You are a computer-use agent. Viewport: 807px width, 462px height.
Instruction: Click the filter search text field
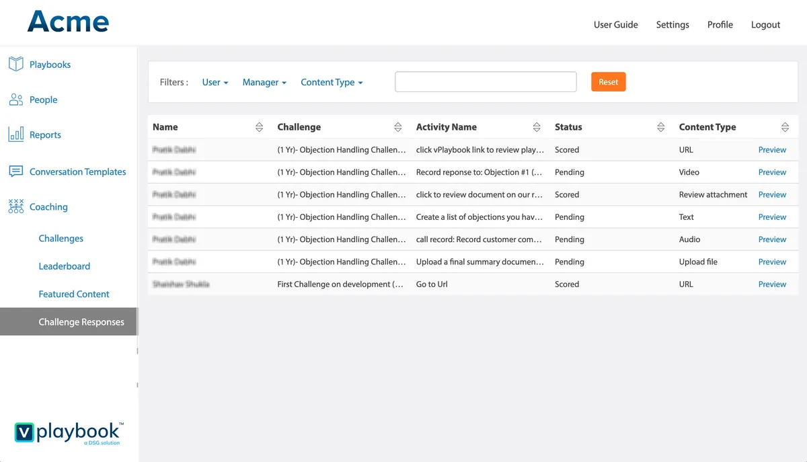pyautogui.click(x=486, y=82)
